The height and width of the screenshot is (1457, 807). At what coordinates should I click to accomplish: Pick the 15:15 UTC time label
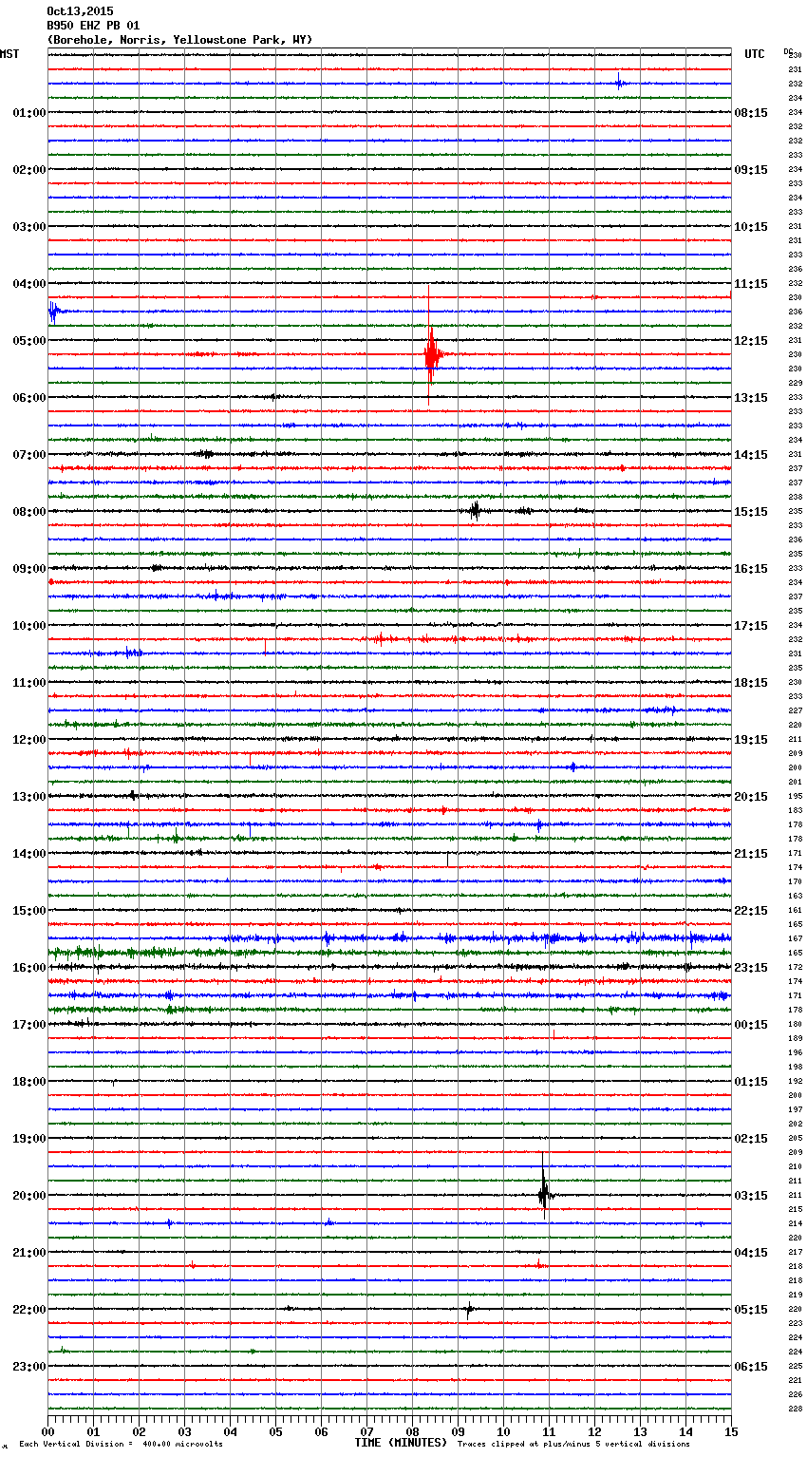click(751, 512)
